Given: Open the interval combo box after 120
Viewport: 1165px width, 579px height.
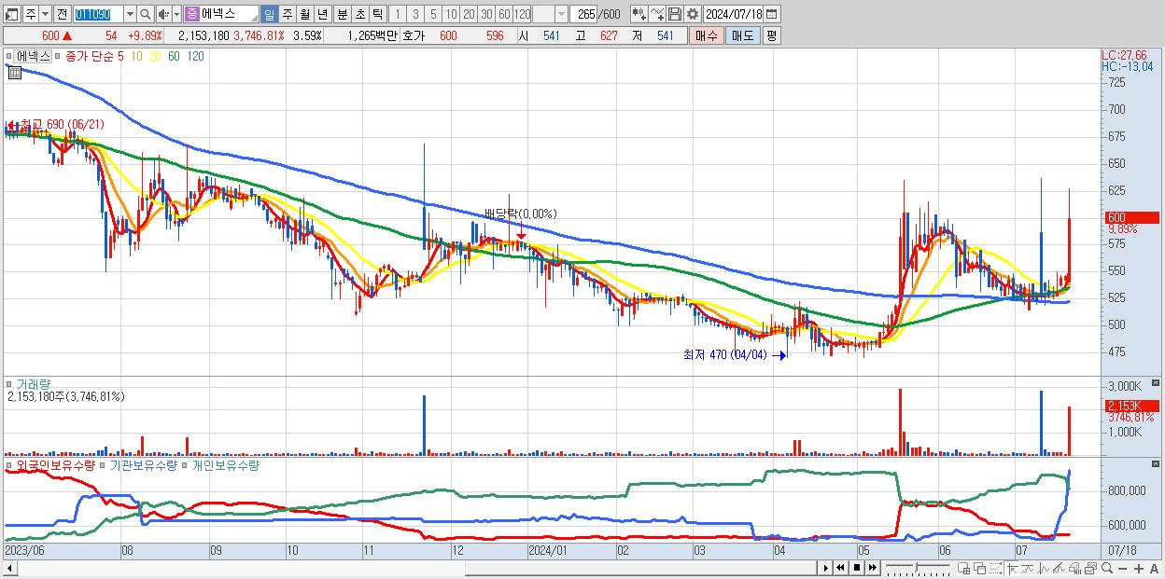Looking at the screenshot, I should click(560, 14).
